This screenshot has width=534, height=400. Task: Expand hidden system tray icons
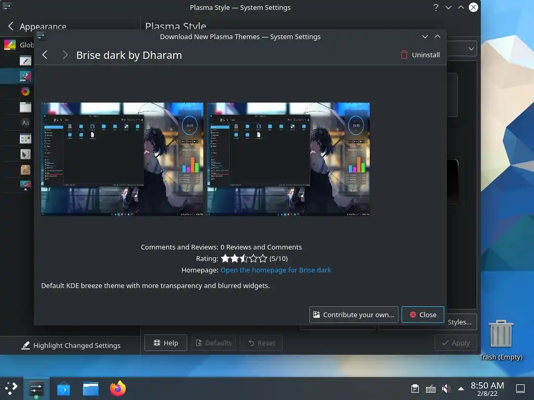click(461, 389)
